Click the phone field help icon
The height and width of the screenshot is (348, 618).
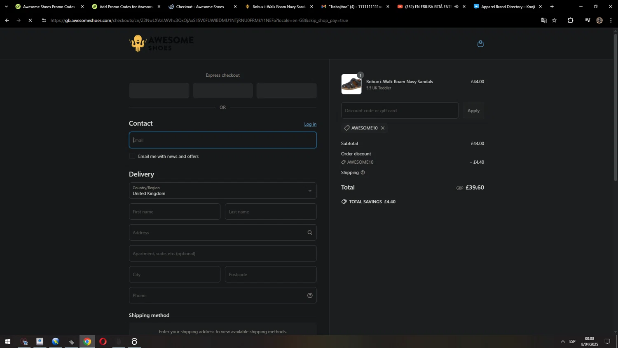(x=310, y=296)
